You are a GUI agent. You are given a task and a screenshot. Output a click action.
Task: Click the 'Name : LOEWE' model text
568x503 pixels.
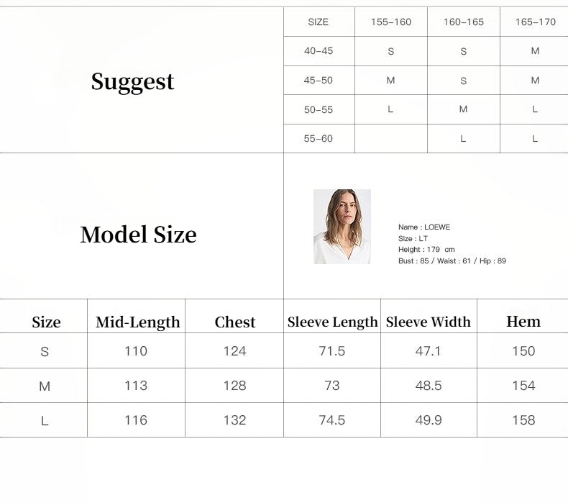424,227
